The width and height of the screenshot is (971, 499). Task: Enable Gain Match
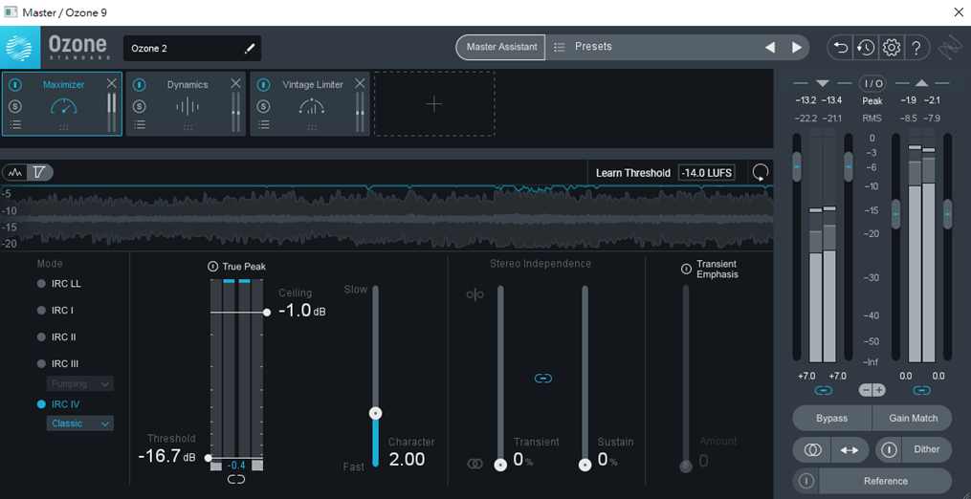[x=913, y=419]
